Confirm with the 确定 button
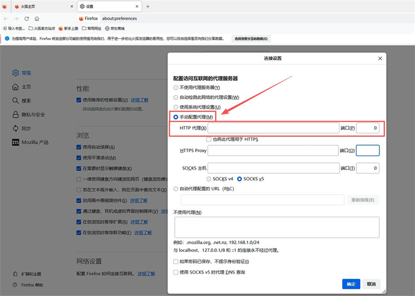415x296 pixels. pyautogui.click(x=351, y=284)
